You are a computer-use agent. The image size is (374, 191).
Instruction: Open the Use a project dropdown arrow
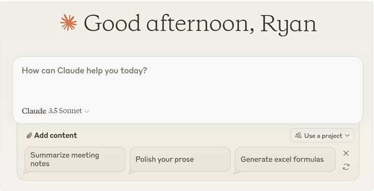click(347, 136)
